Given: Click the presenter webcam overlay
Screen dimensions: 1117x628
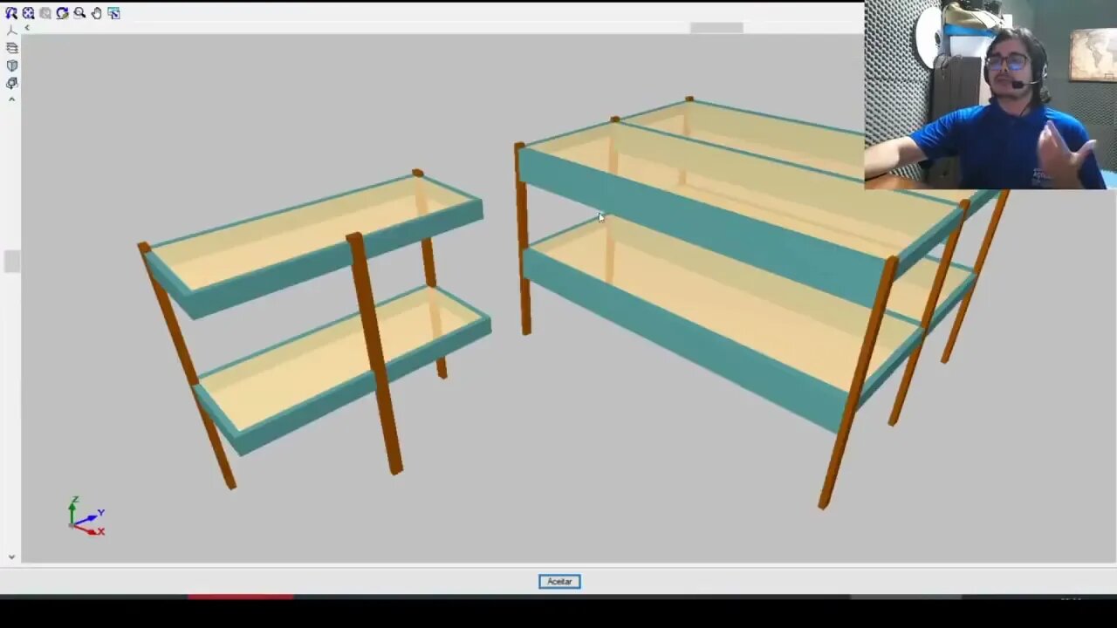Looking at the screenshot, I should (990, 94).
